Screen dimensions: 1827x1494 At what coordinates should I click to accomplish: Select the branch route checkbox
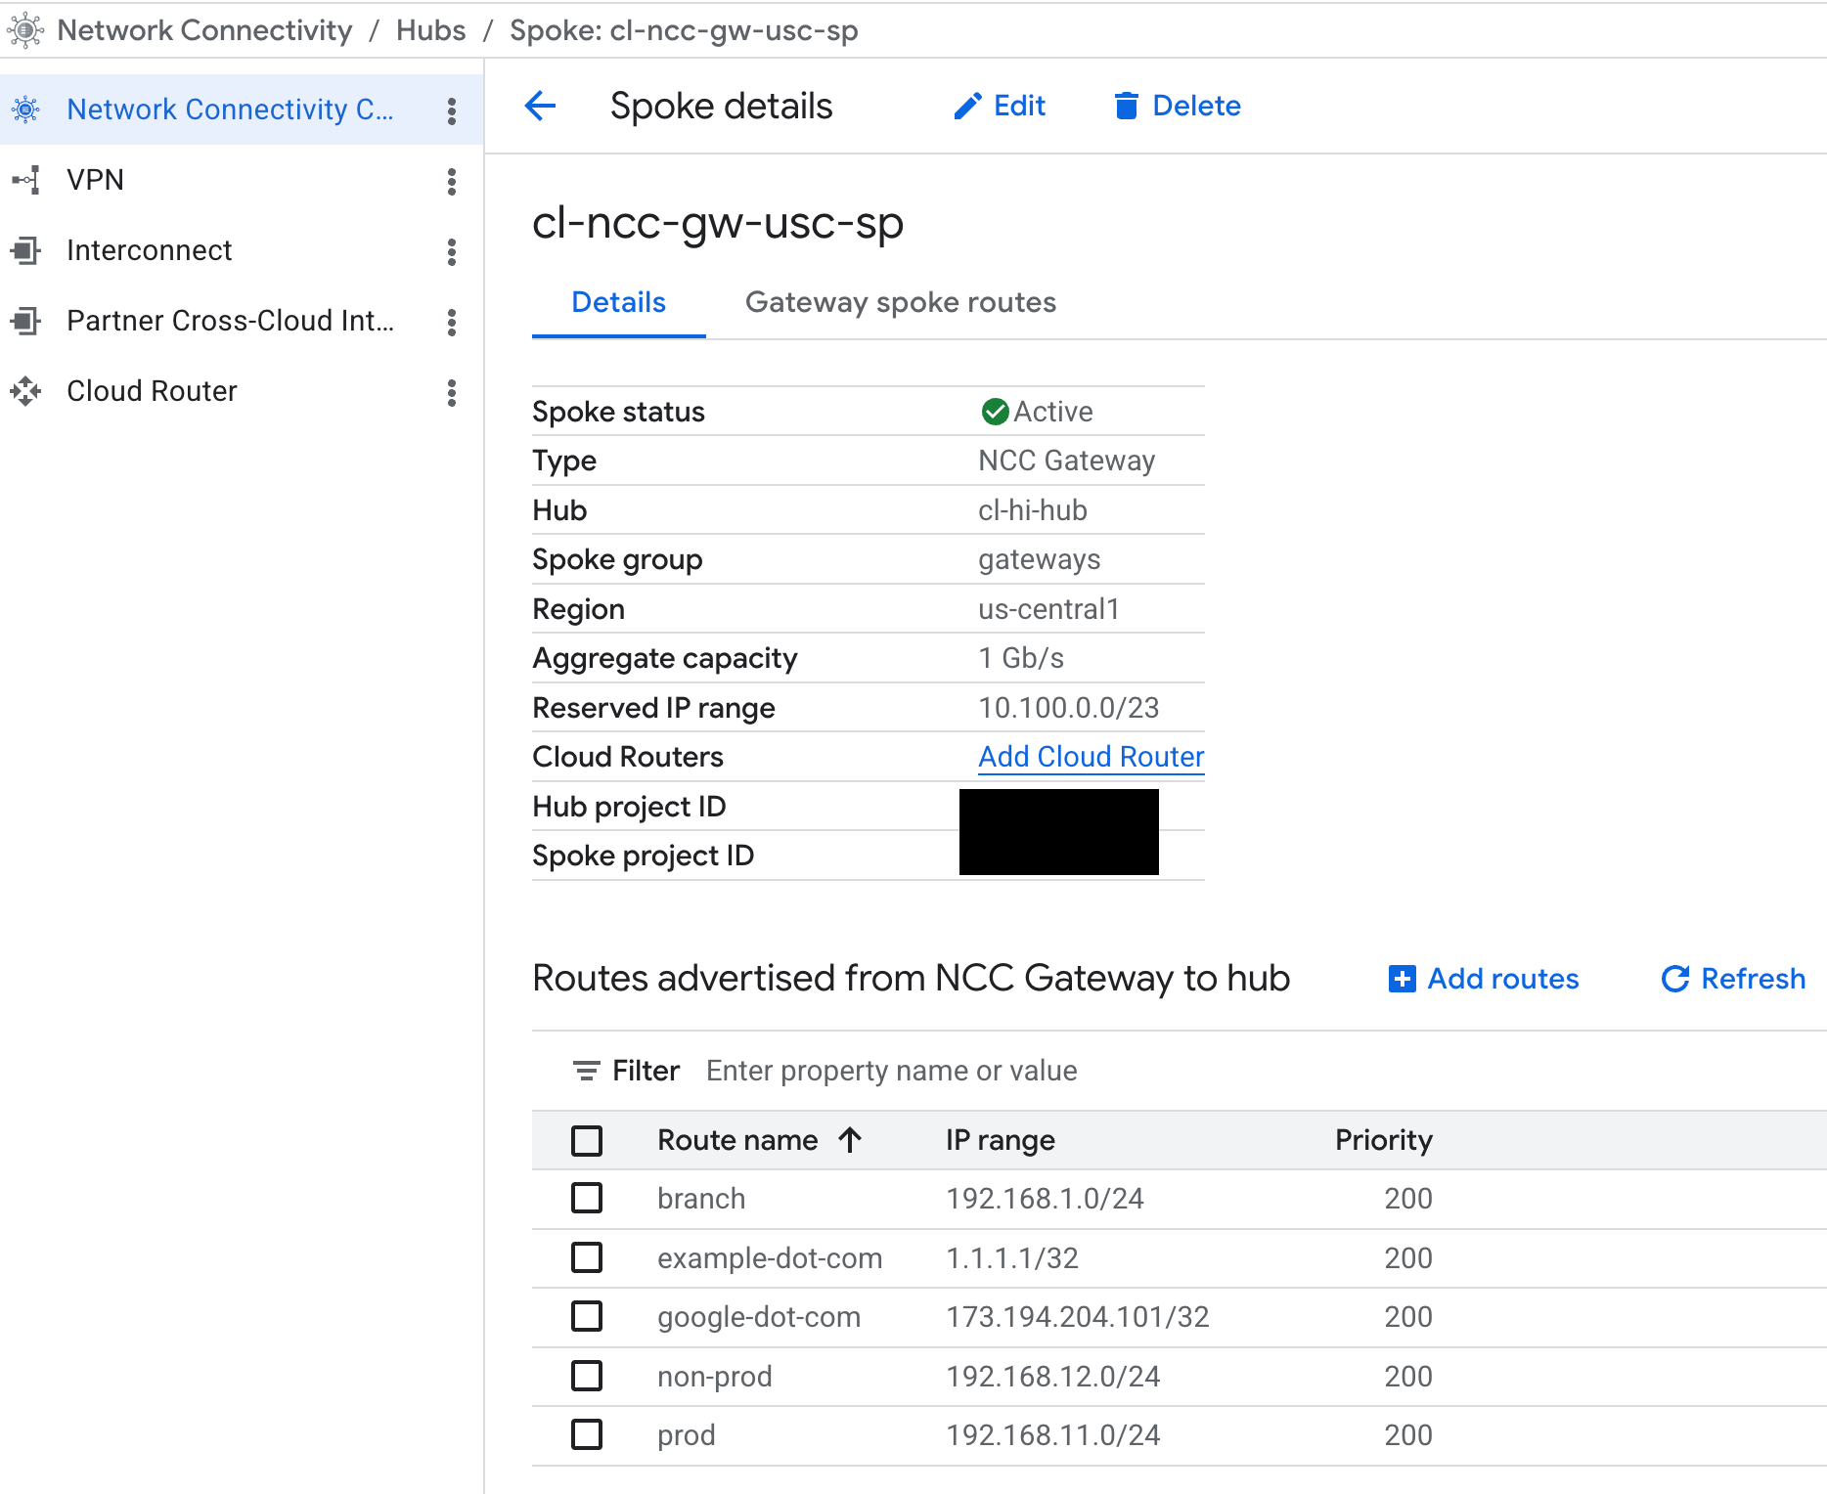[x=587, y=1198]
